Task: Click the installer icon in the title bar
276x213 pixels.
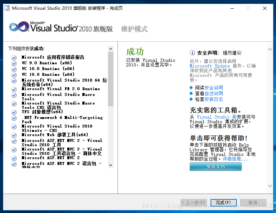Action: (x=7, y=8)
